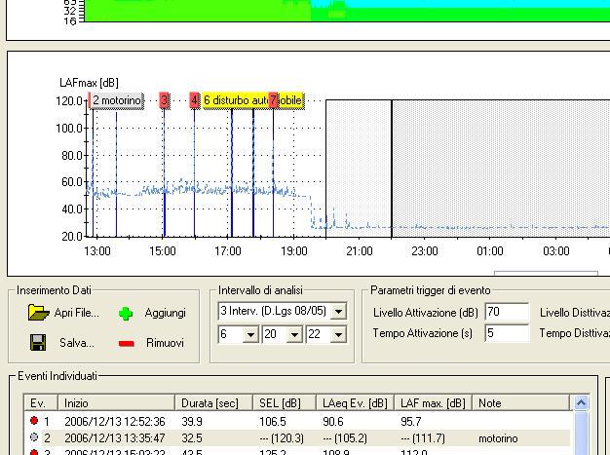Image resolution: width=610 pixels, height=455 pixels.
Task: Select the red event marker 4 on the chart
Action: click(195, 100)
